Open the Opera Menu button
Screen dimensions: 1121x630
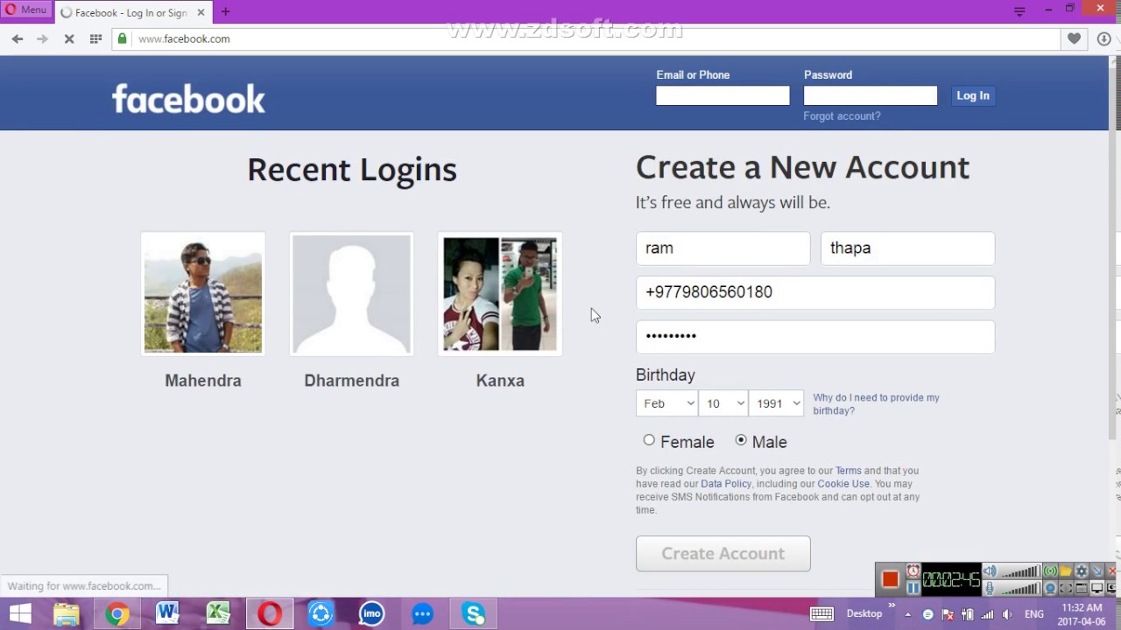point(25,10)
